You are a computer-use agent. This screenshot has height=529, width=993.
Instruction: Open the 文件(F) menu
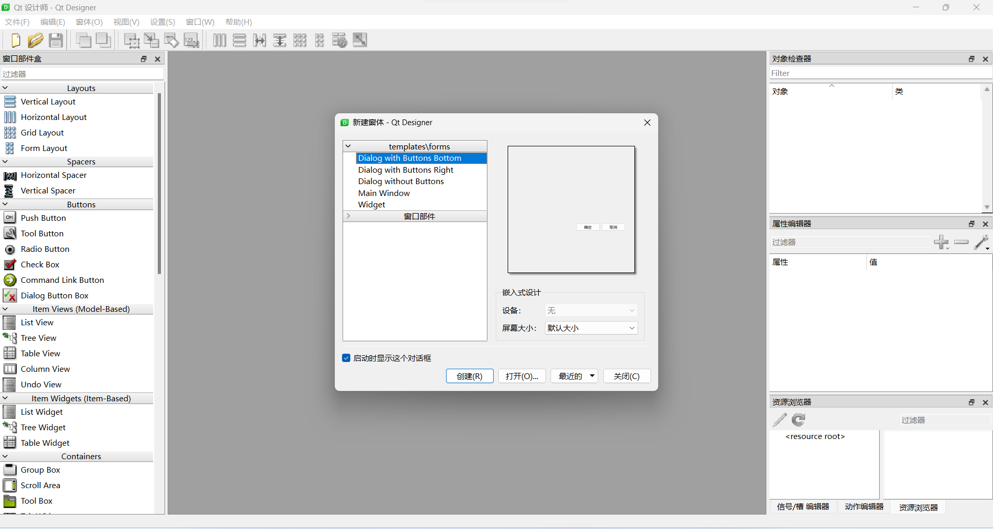[x=17, y=22]
